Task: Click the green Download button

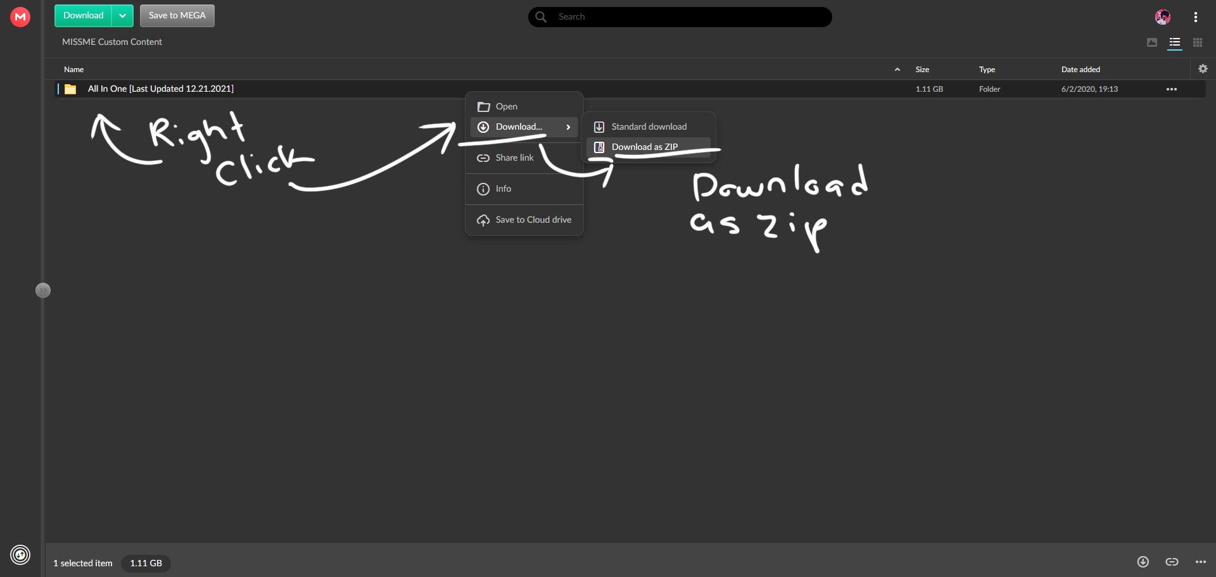Action: click(83, 16)
